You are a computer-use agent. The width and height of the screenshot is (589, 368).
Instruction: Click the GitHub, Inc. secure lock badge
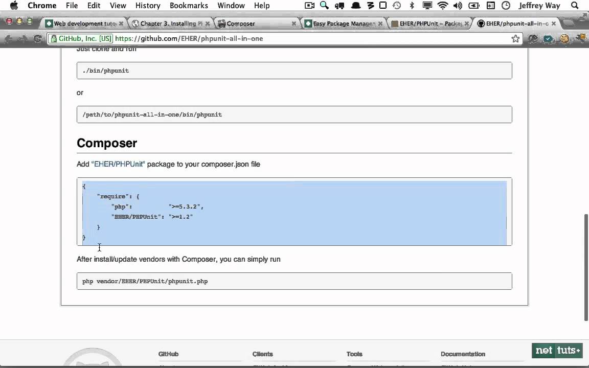click(81, 39)
